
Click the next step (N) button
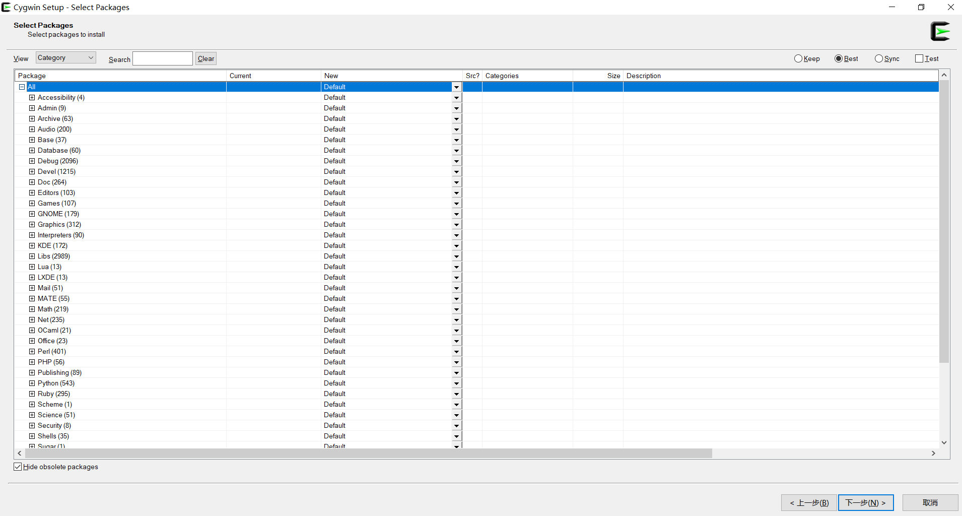click(866, 502)
